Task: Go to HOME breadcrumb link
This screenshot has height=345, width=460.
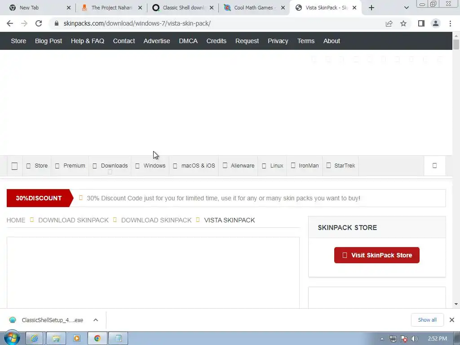Action: tap(16, 220)
